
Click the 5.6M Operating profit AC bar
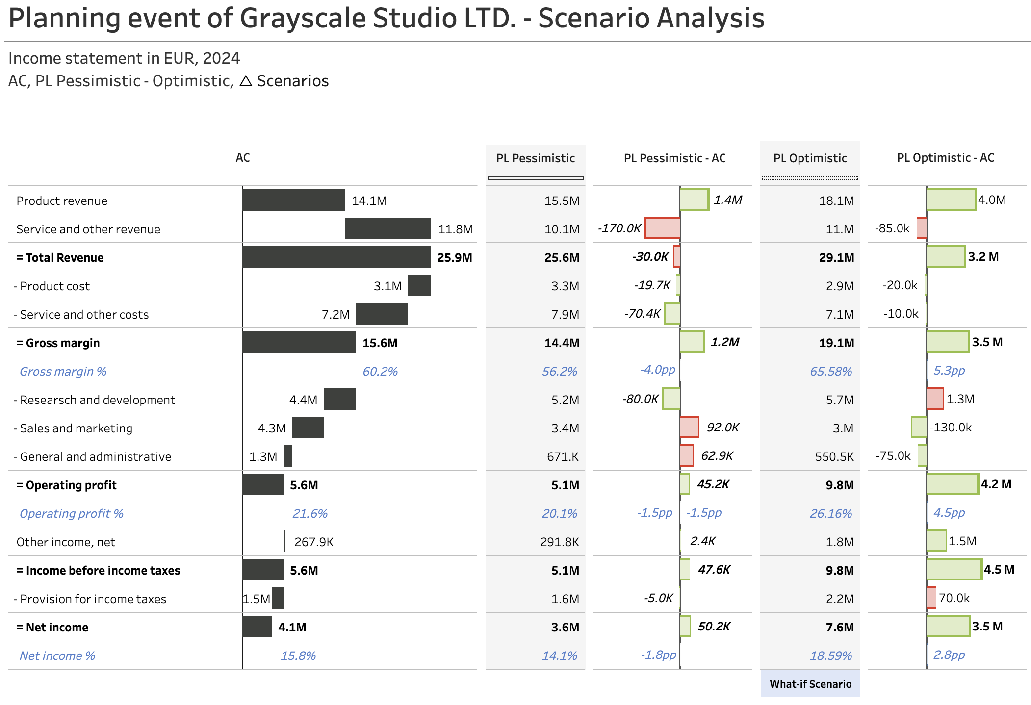[x=263, y=484]
